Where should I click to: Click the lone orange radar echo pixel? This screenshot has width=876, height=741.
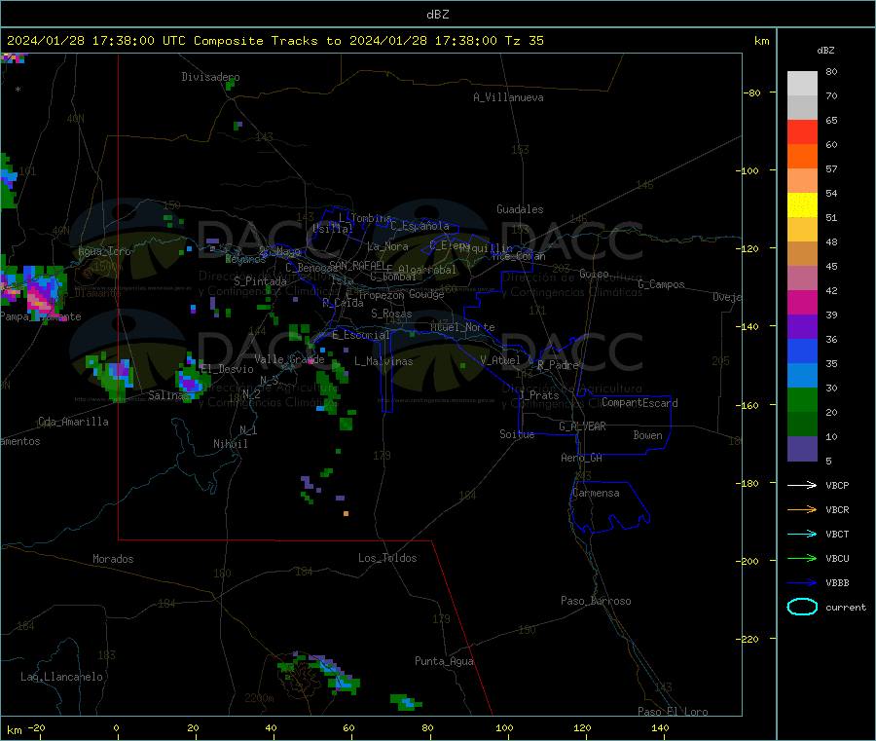346,513
